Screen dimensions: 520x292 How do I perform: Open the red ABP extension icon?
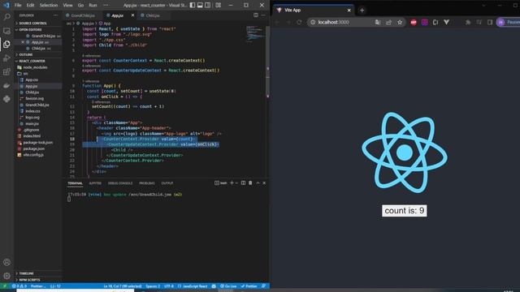click(414, 22)
